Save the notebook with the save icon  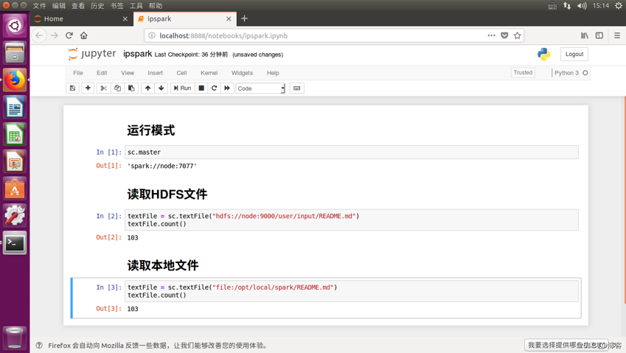click(72, 88)
